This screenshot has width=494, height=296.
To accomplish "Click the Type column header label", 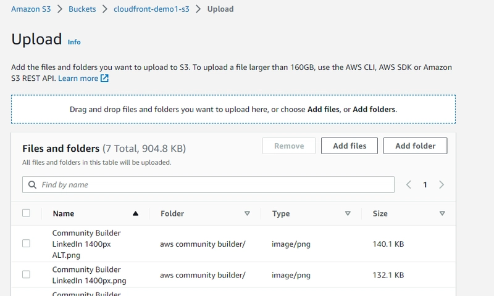I will click(x=281, y=213).
